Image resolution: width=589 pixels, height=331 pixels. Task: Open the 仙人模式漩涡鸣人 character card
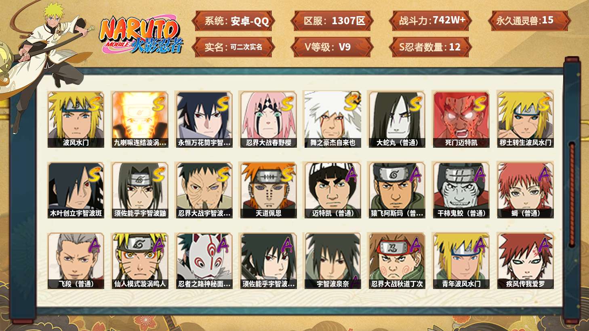pyautogui.click(x=140, y=261)
